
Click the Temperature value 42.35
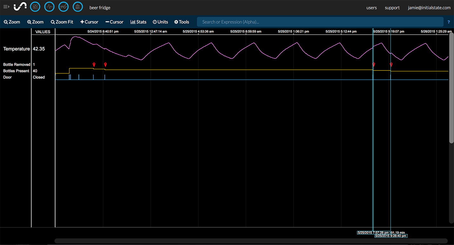tap(39, 49)
